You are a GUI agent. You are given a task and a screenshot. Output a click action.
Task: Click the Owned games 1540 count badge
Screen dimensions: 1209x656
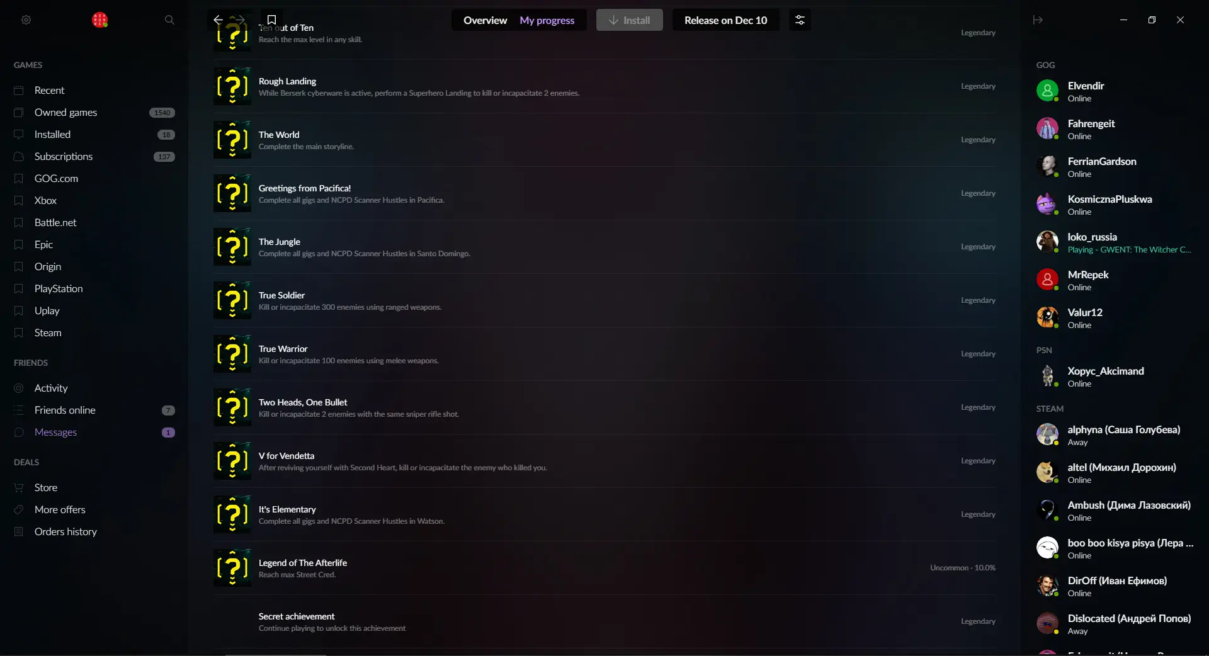pos(162,113)
